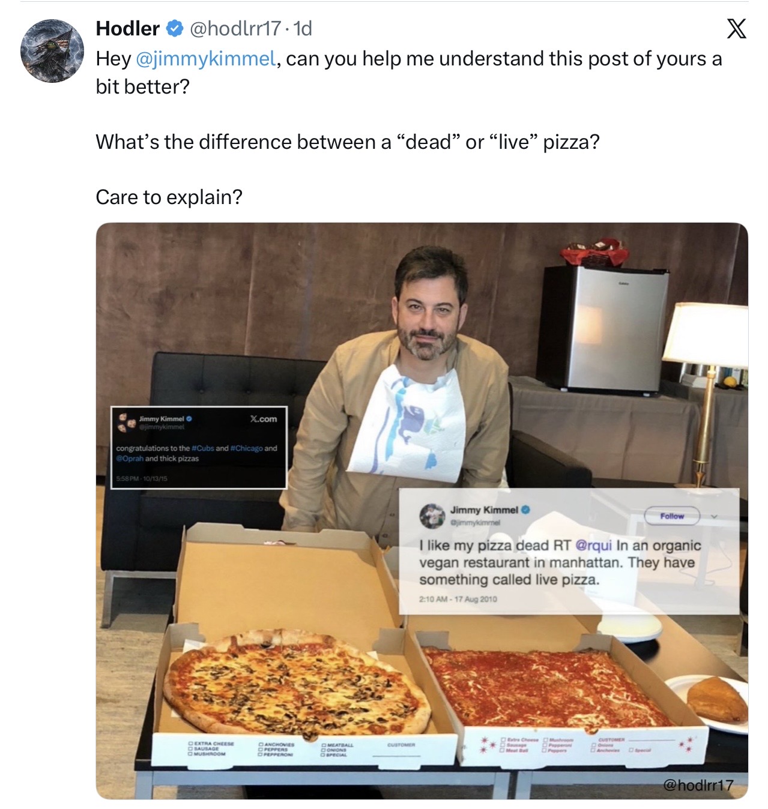Open the @rqui mention link
The width and height of the screenshot is (768, 809).
pos(593,546)
